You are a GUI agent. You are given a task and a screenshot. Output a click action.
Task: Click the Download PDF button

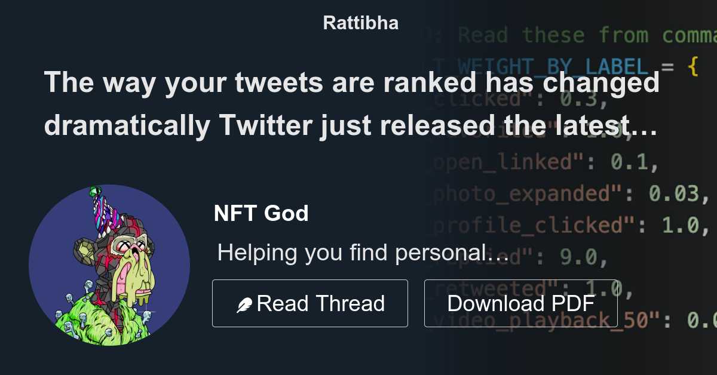(x=521, y=303)
